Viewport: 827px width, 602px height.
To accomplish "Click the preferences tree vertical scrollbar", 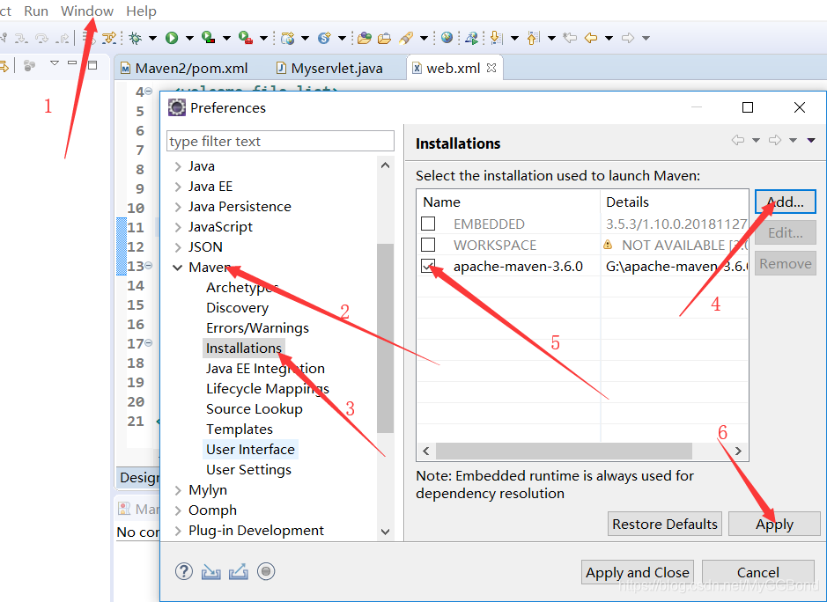I will [x=386, y=337].
